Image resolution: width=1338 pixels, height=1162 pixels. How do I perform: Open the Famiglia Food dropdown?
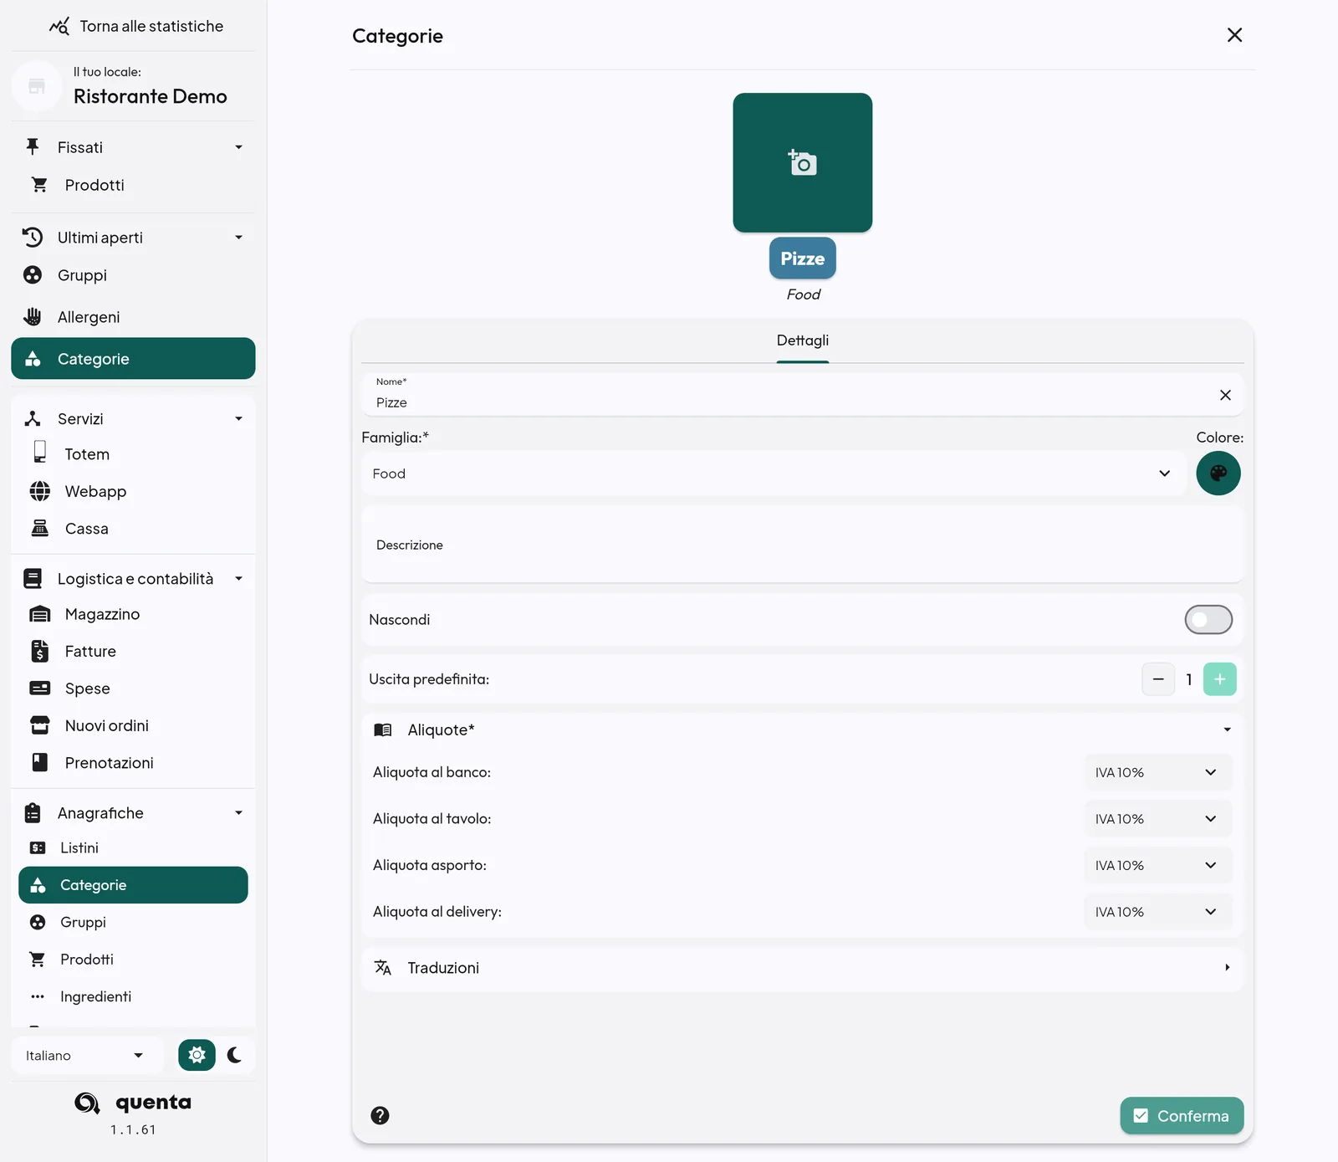point(774,474)
